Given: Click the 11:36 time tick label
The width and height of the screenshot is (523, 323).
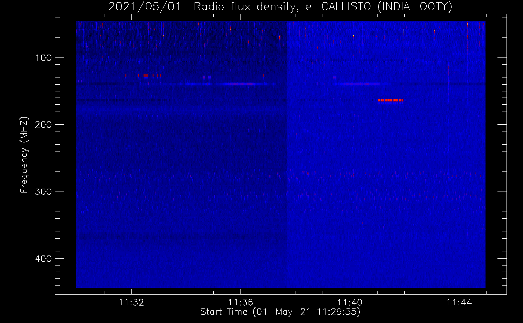Looking at the screenshot, I should (x=240, y=303).
